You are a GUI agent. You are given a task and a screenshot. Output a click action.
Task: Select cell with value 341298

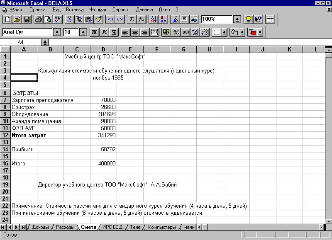point(103,135)
